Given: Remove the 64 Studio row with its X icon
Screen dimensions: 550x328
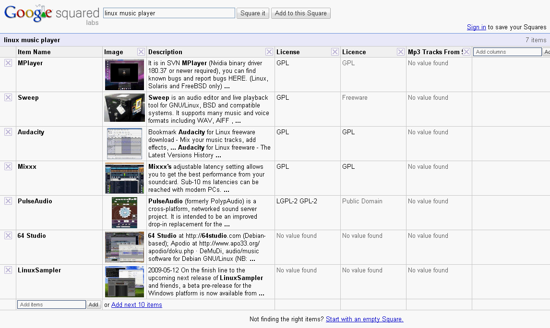Looking at the screenshot, I should click(x=8, y=235).
